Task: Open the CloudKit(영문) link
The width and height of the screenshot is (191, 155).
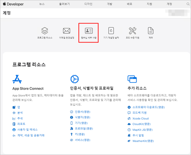Action: (142, 124)
